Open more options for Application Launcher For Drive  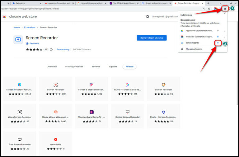[x=224, y=31]
